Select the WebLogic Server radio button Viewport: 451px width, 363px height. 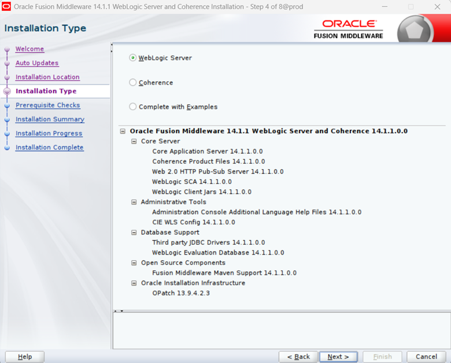pos(132,58)
